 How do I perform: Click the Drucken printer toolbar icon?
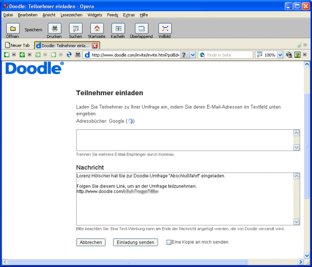point(54,29)
